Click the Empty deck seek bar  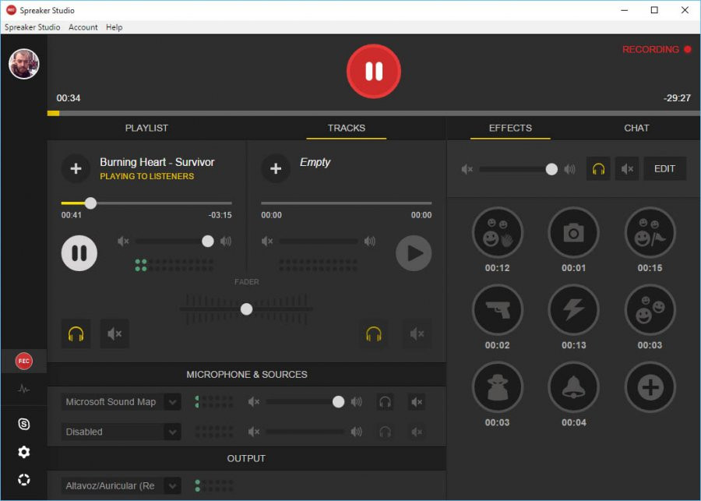click(x=347, y=203)
